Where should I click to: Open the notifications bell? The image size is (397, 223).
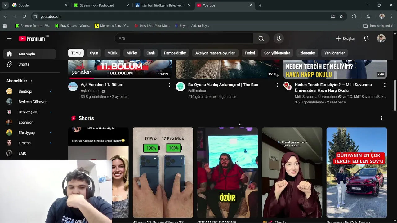(x=366, y=38)
